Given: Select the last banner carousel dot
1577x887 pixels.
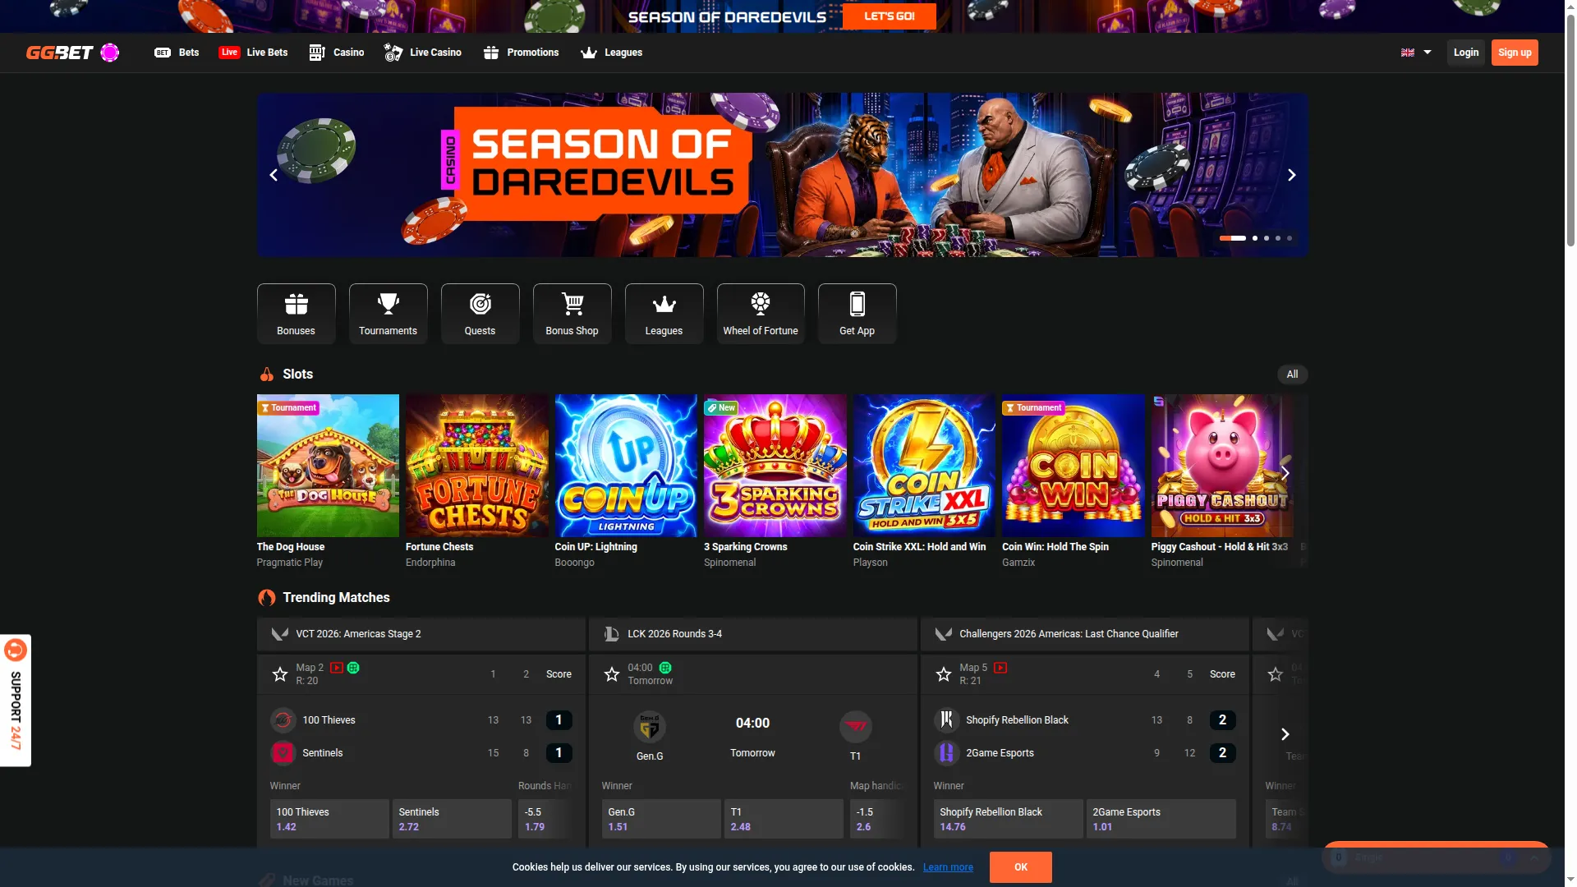Looking at the screenshot, I should (1289, 238).
